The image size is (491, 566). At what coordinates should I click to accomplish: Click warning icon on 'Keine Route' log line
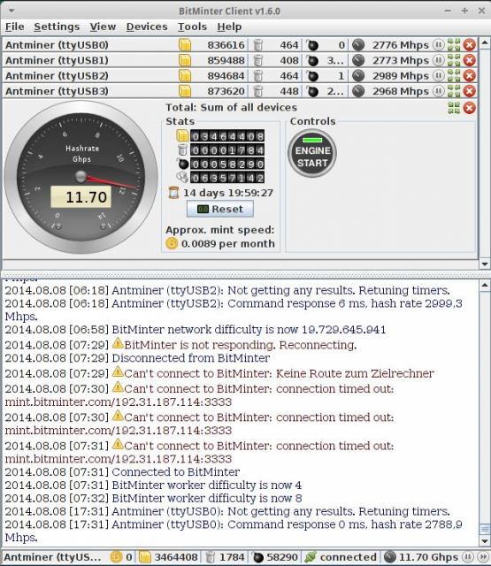tap(118, 371)
